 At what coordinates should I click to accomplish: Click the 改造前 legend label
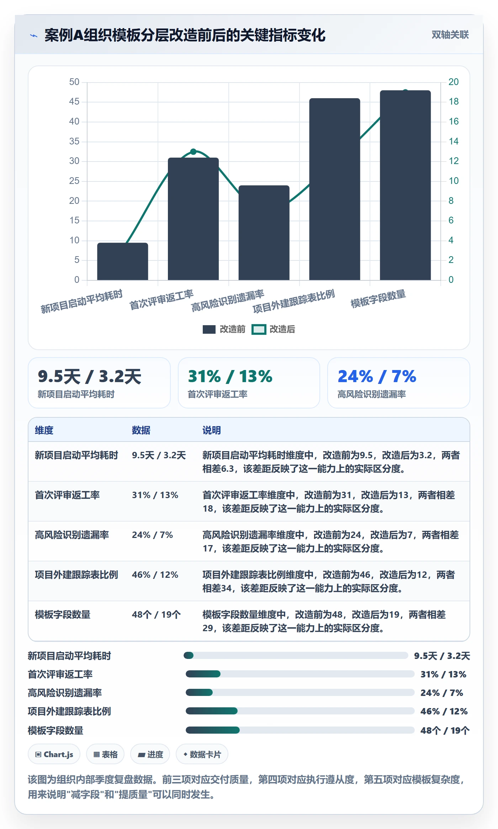coord(232,329)
